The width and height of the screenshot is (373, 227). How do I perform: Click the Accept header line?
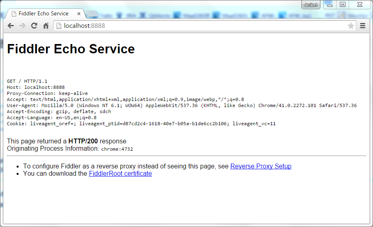tap(125, 99)
